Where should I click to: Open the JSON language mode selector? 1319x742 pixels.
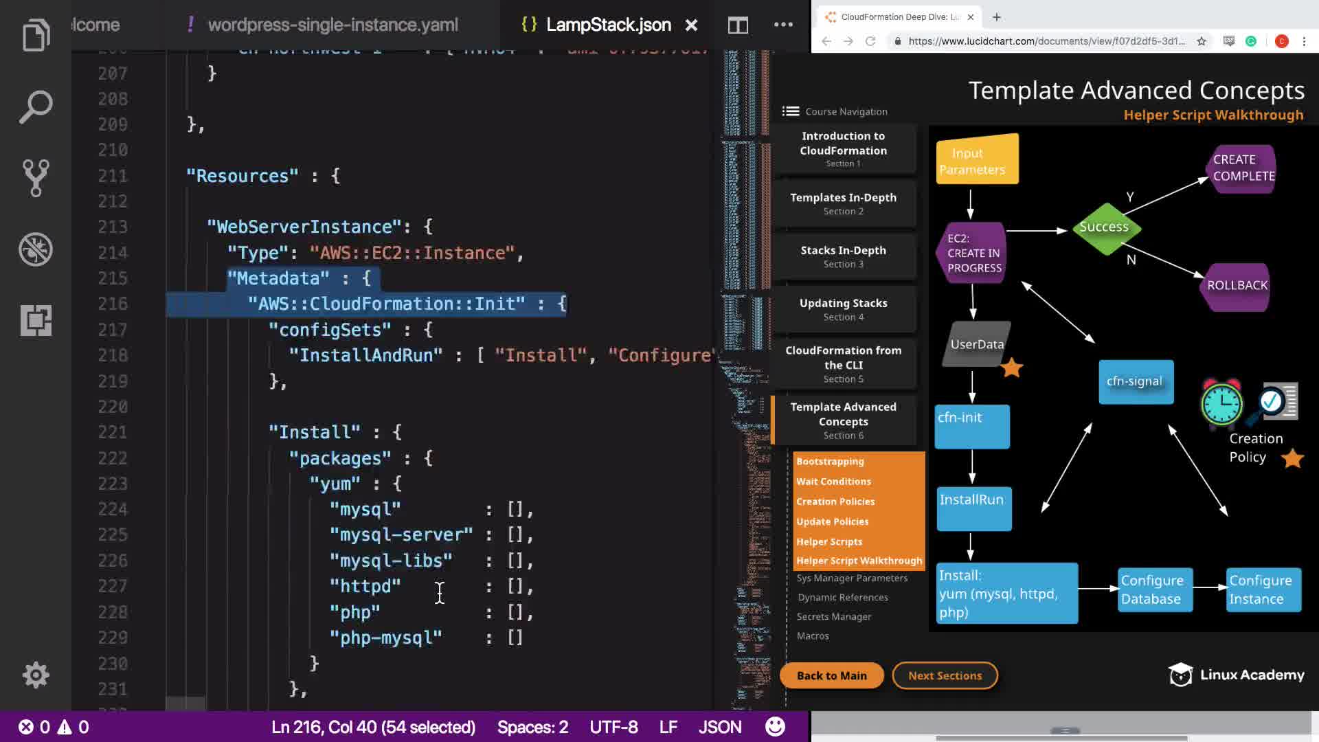719,727
